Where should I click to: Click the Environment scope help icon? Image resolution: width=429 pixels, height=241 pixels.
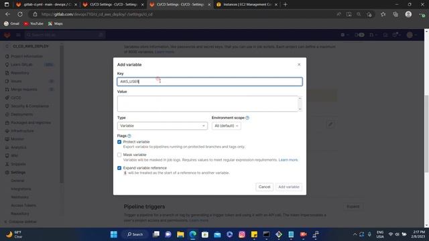[247, 118]
